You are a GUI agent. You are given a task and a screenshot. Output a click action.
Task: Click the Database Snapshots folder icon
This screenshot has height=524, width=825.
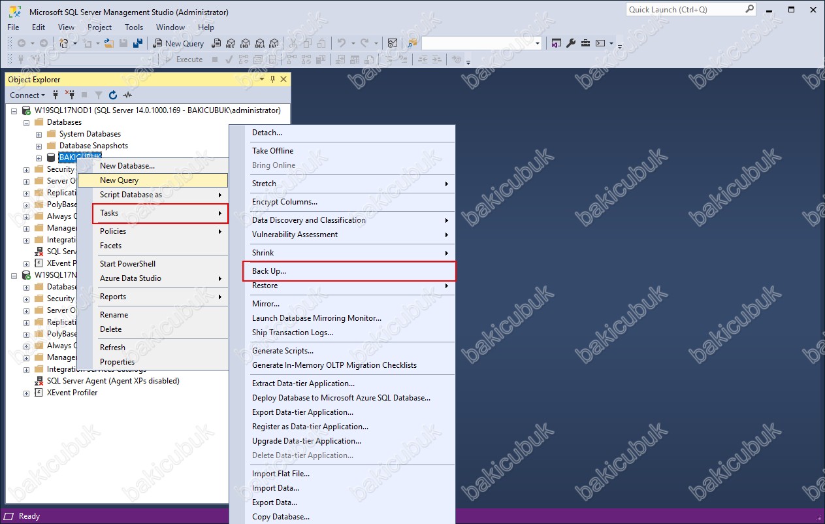[x=52, y=146]
